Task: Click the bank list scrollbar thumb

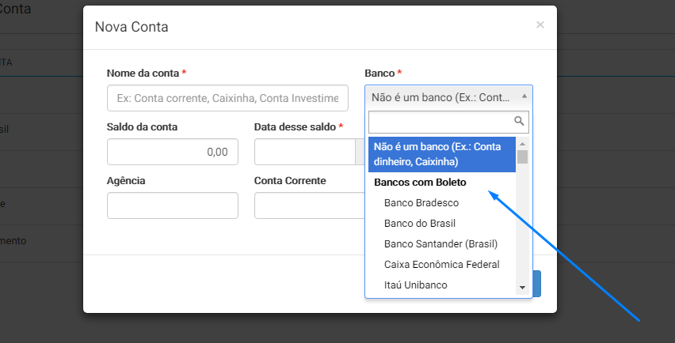Action: point(522,156)
